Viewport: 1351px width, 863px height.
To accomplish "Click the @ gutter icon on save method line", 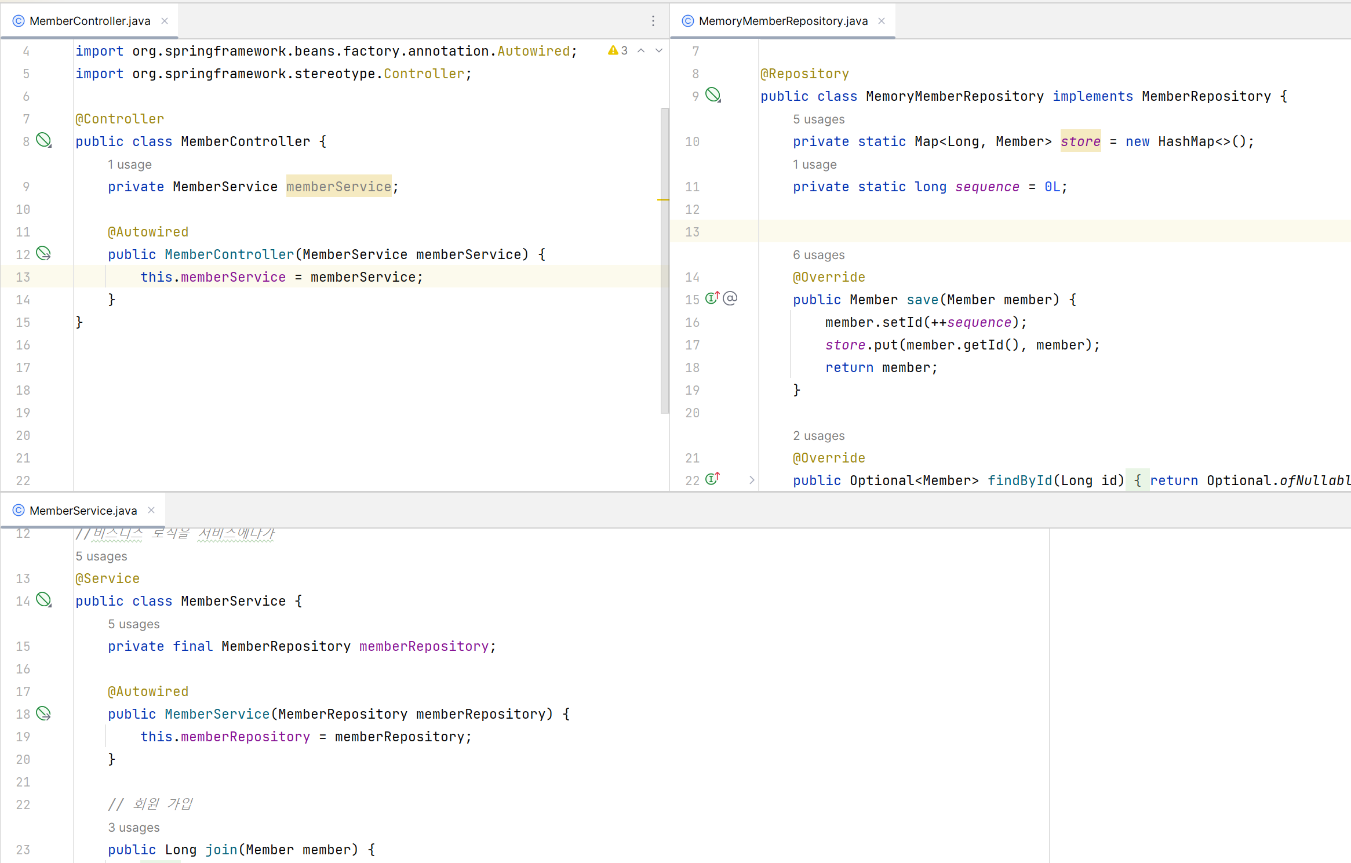I will (730, 298).
